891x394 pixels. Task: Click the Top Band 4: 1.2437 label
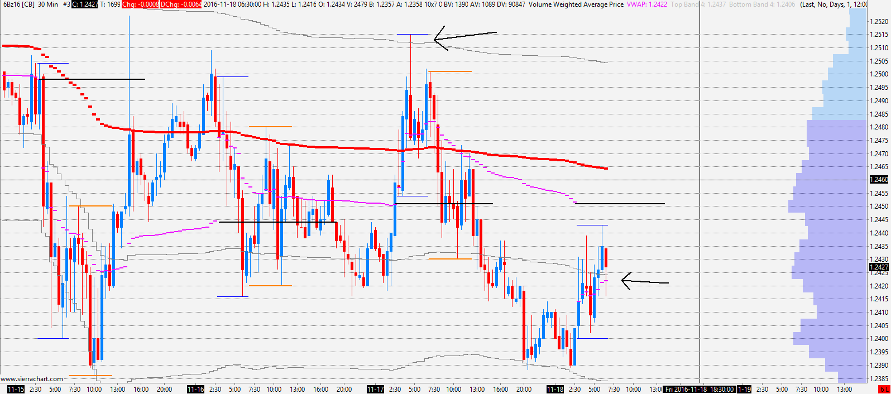698,4
